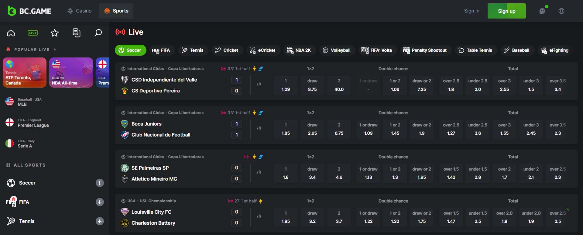Open Serie A FIFA Italy link
The image size is (583, 235).
coord(25,146)
